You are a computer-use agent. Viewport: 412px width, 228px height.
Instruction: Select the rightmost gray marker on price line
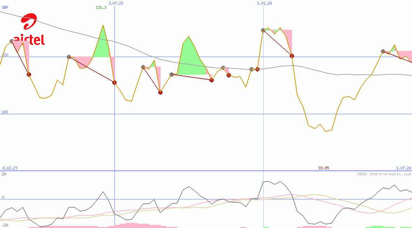tap(383, 51)
